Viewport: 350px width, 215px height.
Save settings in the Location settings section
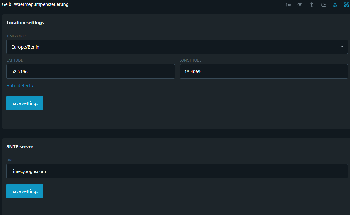click(25, 103)
